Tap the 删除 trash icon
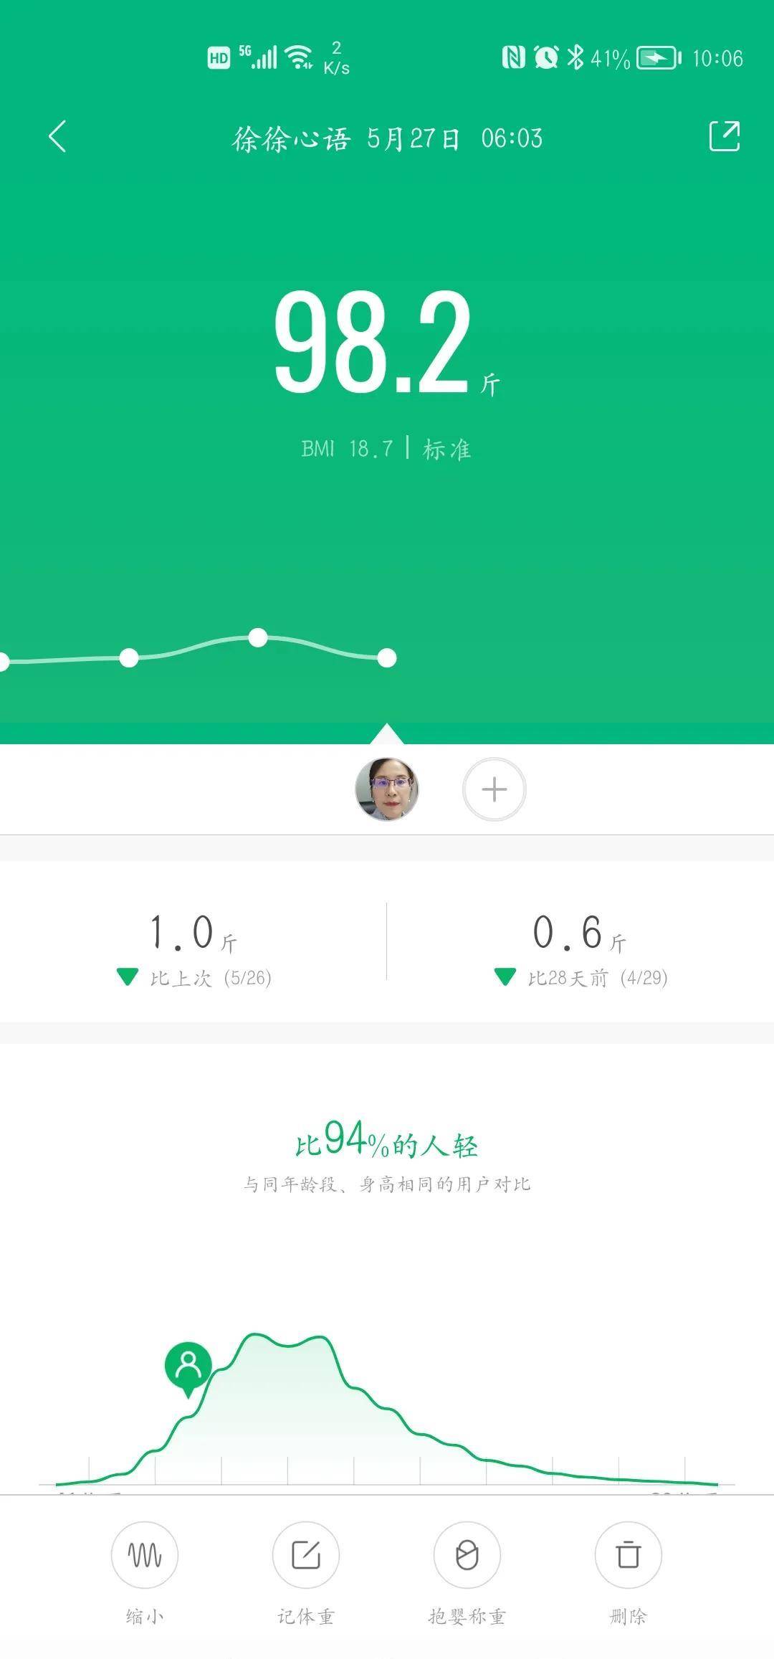Screen dimensions: 774x1659 pyautogui.click(x=629, y=1555)
